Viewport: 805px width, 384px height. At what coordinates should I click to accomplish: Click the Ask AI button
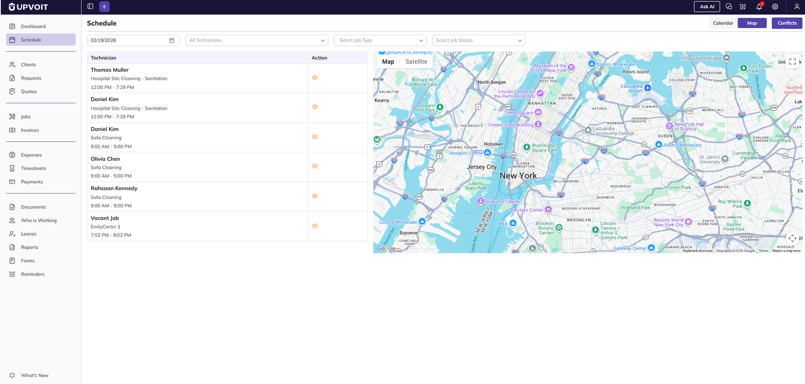click(707, 7)
